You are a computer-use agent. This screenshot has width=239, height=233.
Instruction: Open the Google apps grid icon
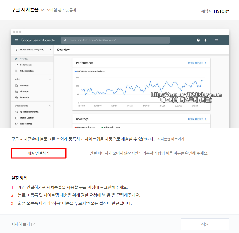point(216,40)
